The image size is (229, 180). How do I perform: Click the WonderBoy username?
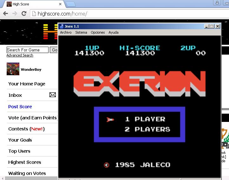pos(31,70)
